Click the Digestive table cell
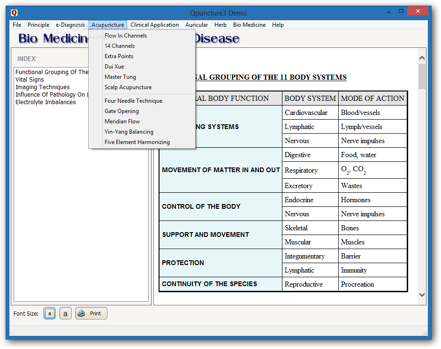 (310, 155)
